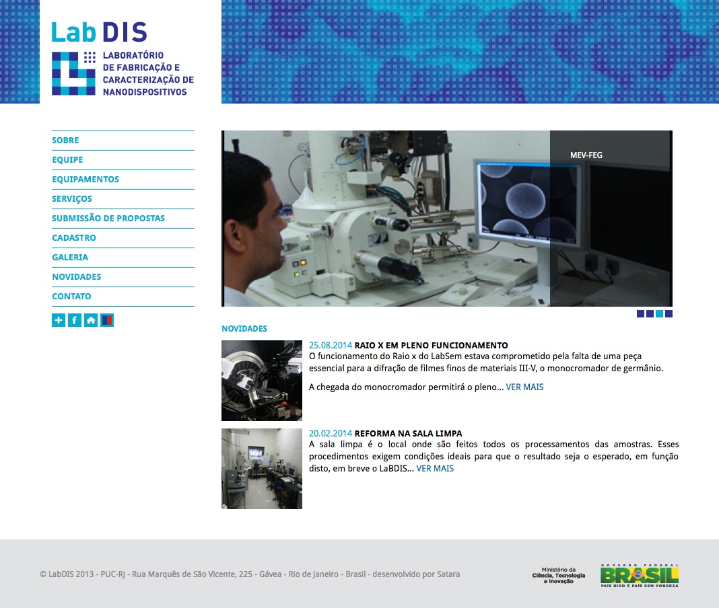Open SUBMISSÃO DE PROPOSTAS in the menu

coord(123,218)
